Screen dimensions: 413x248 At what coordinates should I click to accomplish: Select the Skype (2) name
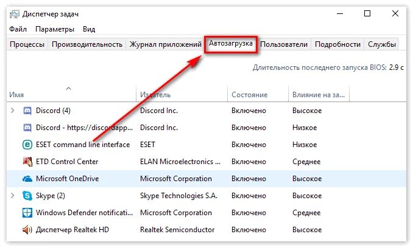click(51, 196)
